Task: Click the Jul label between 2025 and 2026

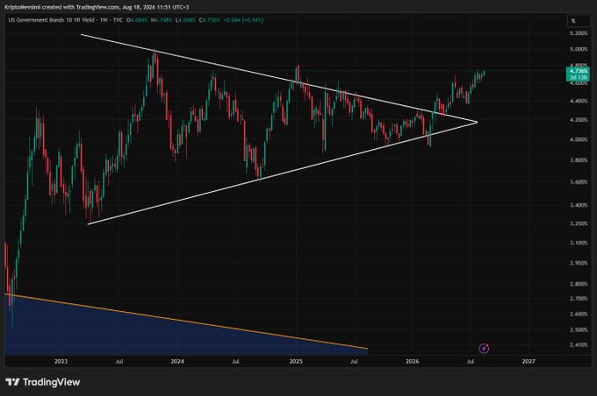Action: (x=354, y=361)
